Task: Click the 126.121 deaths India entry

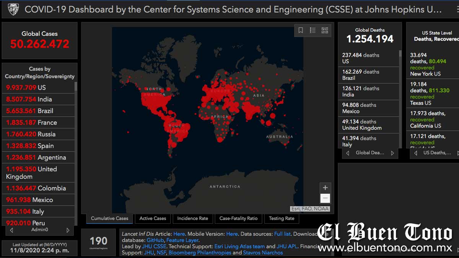Action: click(x=369, y=92)
